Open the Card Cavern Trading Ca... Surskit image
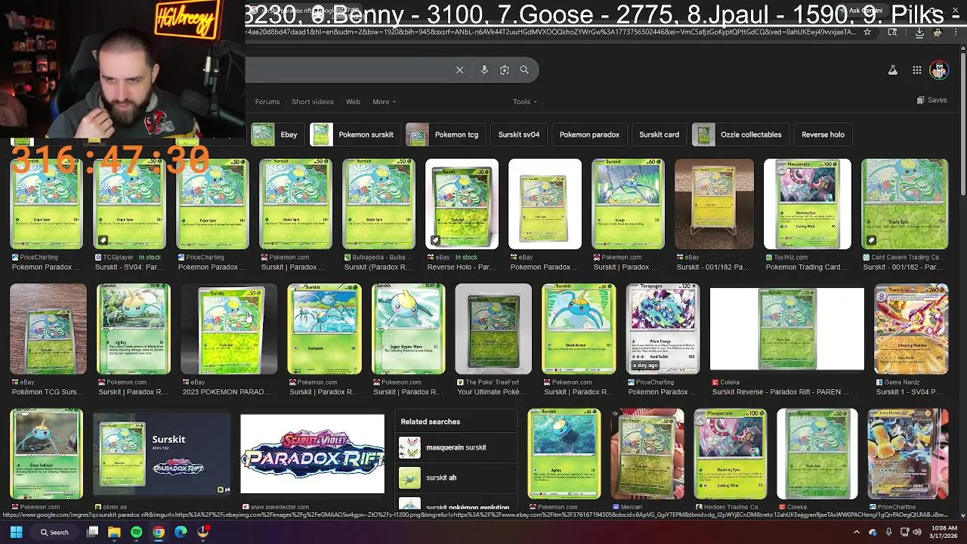Image resolution: width=967 pixels, height=544 pixels. (x=904, y=203)
